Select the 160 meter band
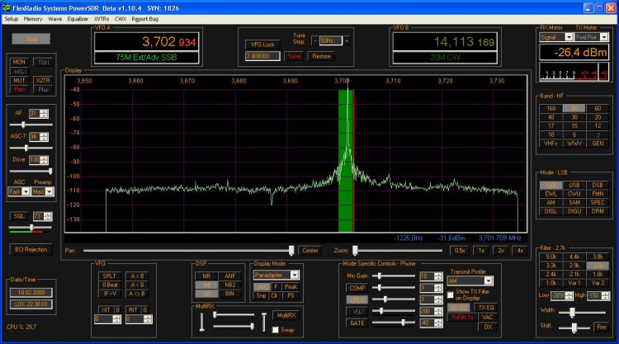 (551, 109)
